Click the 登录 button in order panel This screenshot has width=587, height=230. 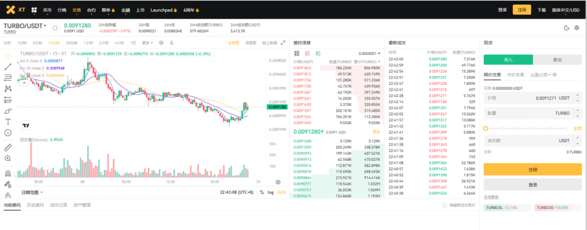pos(533,185)
